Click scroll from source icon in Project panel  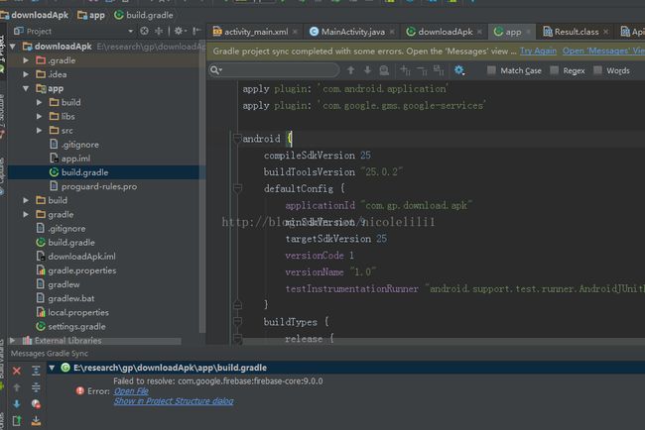[x=144, y=31]
